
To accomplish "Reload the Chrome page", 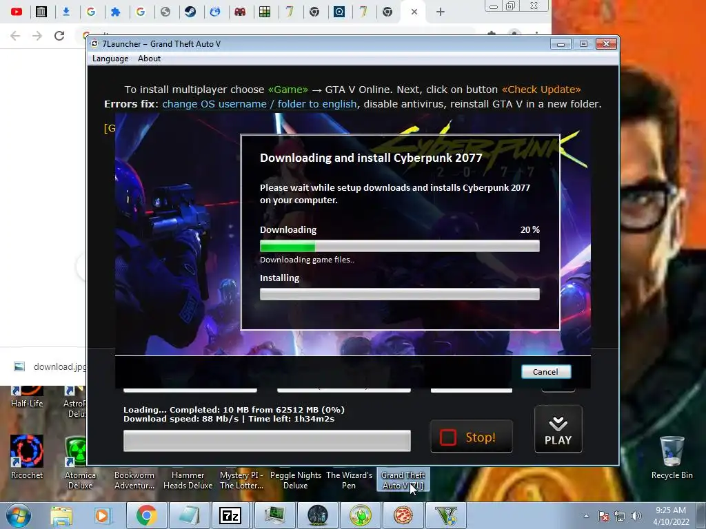I will (x=59, y=36).
